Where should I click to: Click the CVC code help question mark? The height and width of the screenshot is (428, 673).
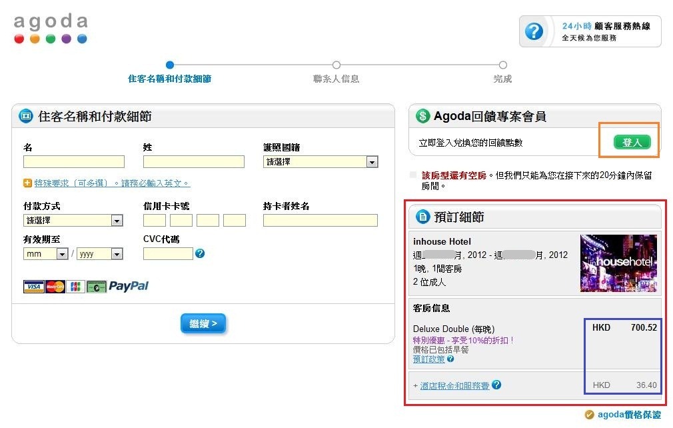point(200,254)
